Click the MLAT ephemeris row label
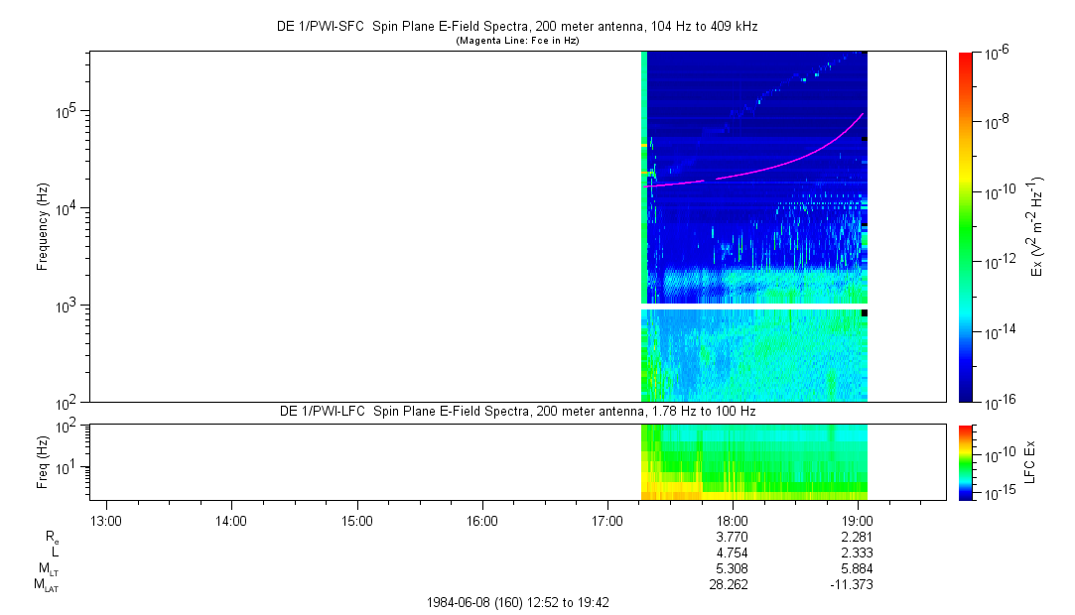1075x615 pixels. click(46, 585)
